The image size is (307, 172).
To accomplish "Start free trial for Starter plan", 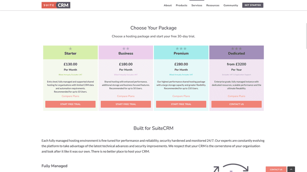I will click(x=70, y=104).
